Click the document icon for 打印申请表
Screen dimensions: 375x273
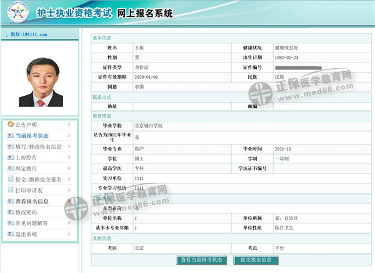11,190
